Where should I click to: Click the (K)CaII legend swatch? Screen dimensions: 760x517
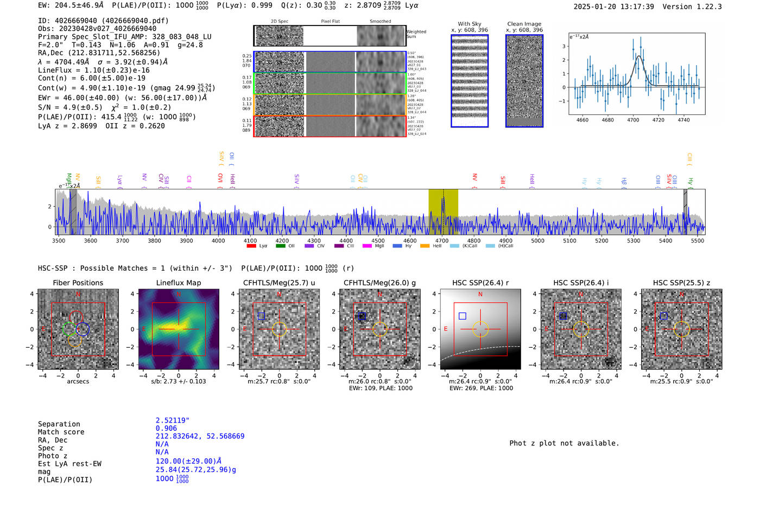point(455,246)
